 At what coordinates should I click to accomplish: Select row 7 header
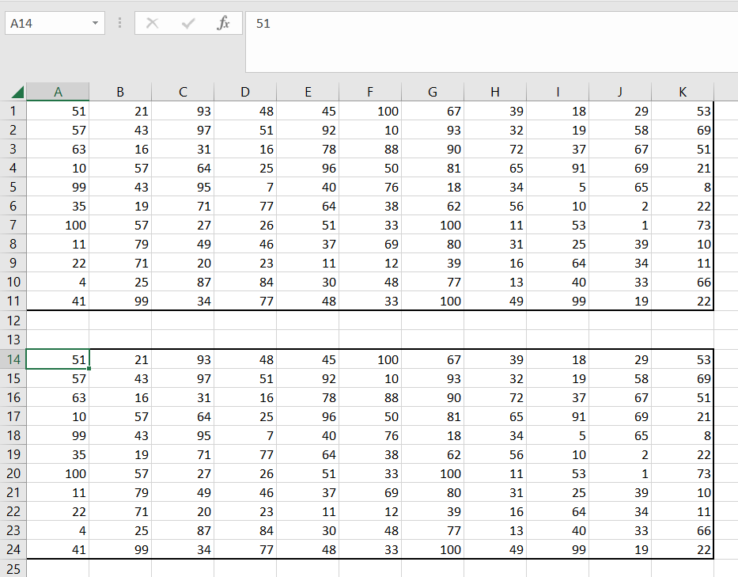pos(13,225)
